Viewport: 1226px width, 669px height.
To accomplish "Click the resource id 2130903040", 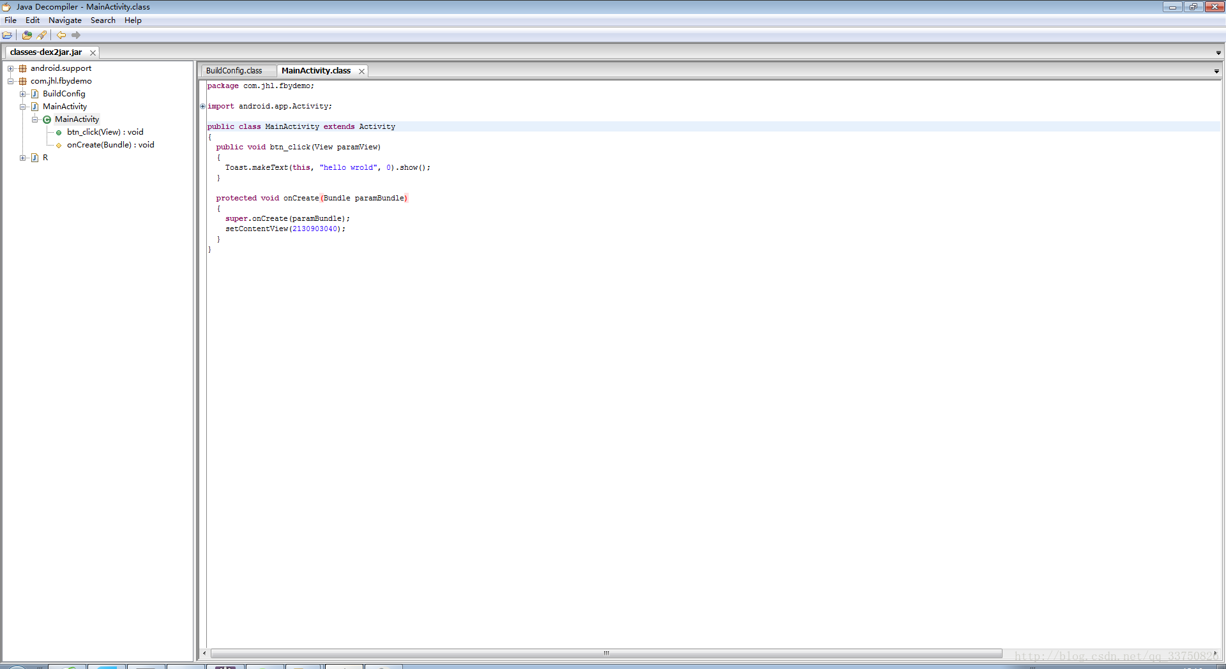I will pyautogui.click(x=315, y=229).
